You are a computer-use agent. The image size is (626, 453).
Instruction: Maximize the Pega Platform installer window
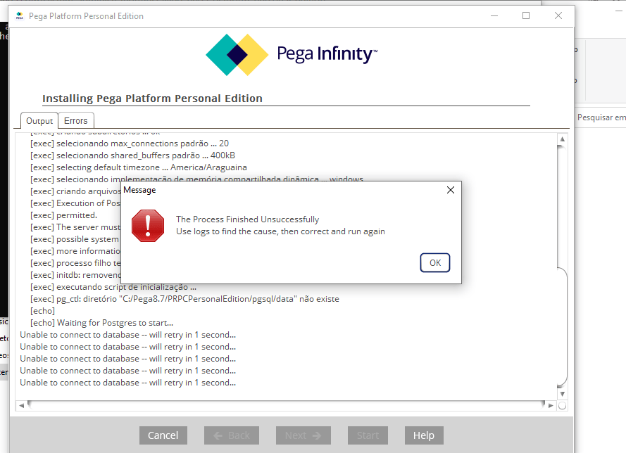click(x=526, y=16)
